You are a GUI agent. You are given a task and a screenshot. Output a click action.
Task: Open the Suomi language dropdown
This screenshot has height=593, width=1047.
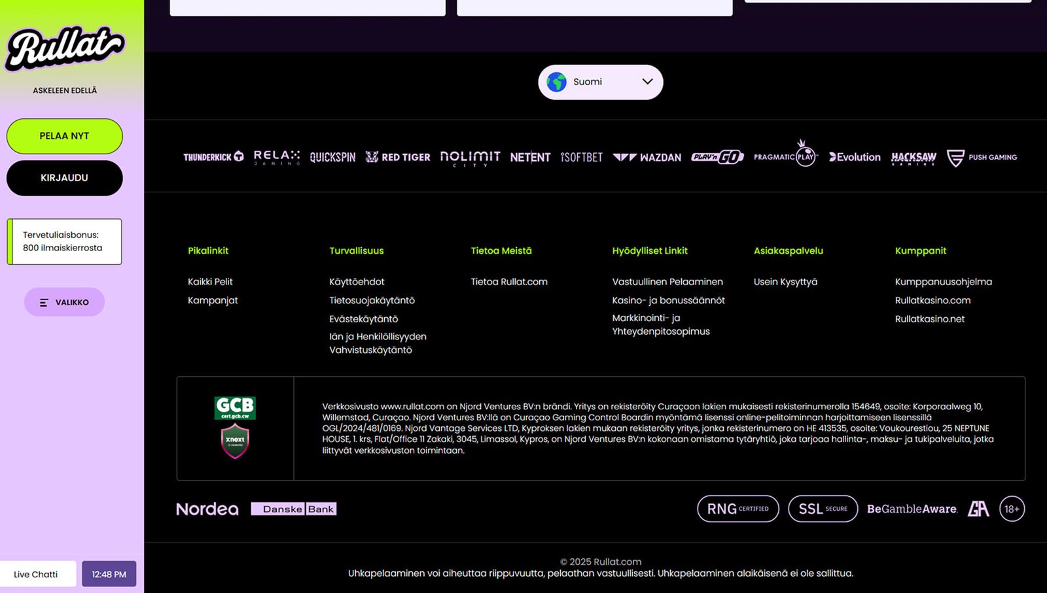(600, 82)
